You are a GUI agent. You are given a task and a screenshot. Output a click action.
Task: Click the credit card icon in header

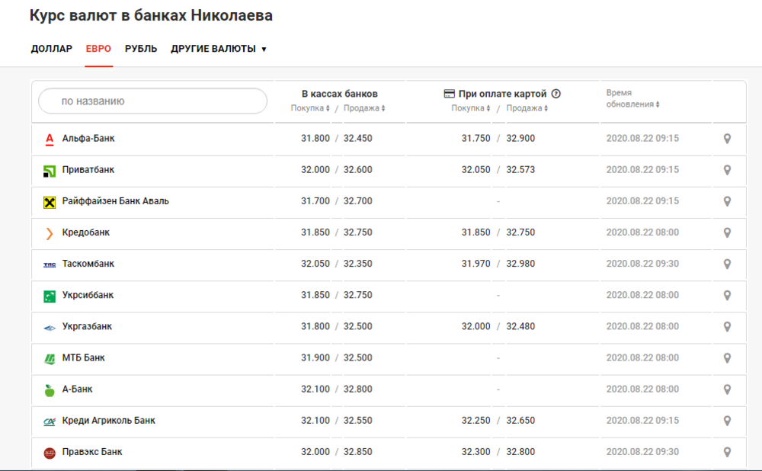pyautogui.click(x=449, y=94)
